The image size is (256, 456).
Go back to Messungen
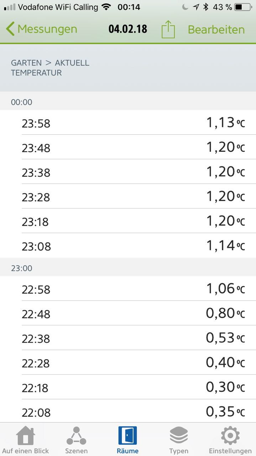[42, 29]
